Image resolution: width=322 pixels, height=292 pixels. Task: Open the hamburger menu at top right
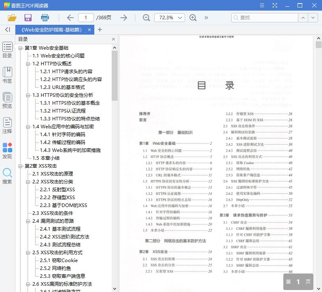point(262,6)
